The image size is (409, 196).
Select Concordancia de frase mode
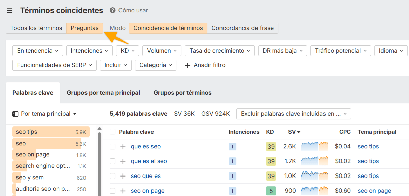pyautogui.click(x=243, y=28)
